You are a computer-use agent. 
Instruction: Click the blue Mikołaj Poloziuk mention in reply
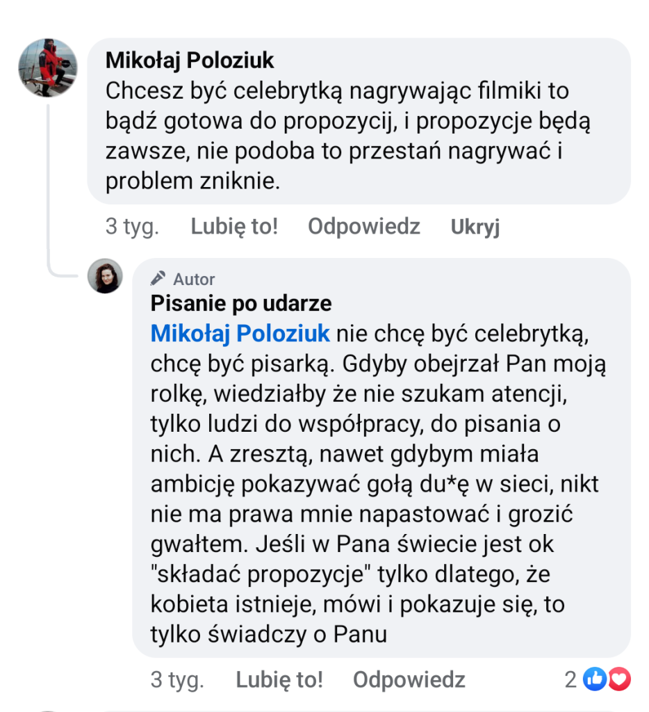(x=240, y=334)
